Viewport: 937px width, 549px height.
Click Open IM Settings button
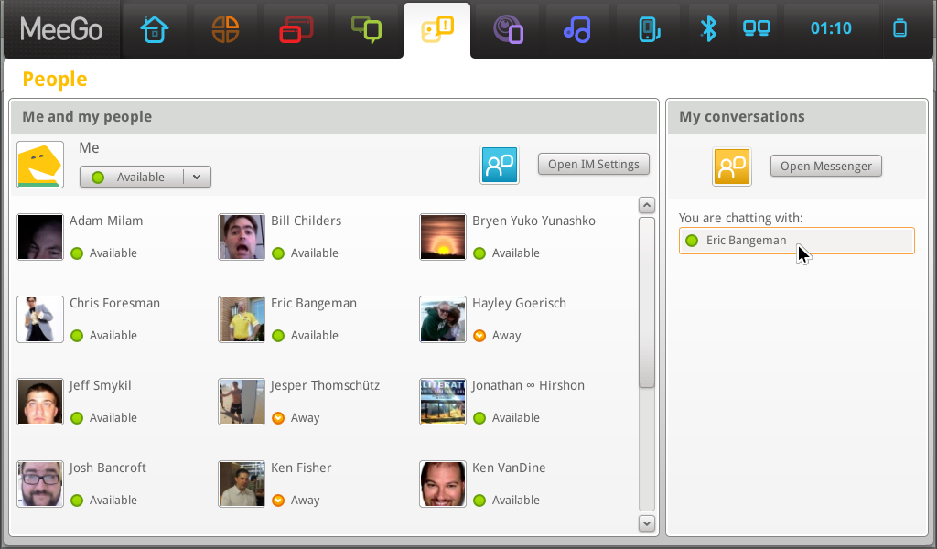coord(593,165)
